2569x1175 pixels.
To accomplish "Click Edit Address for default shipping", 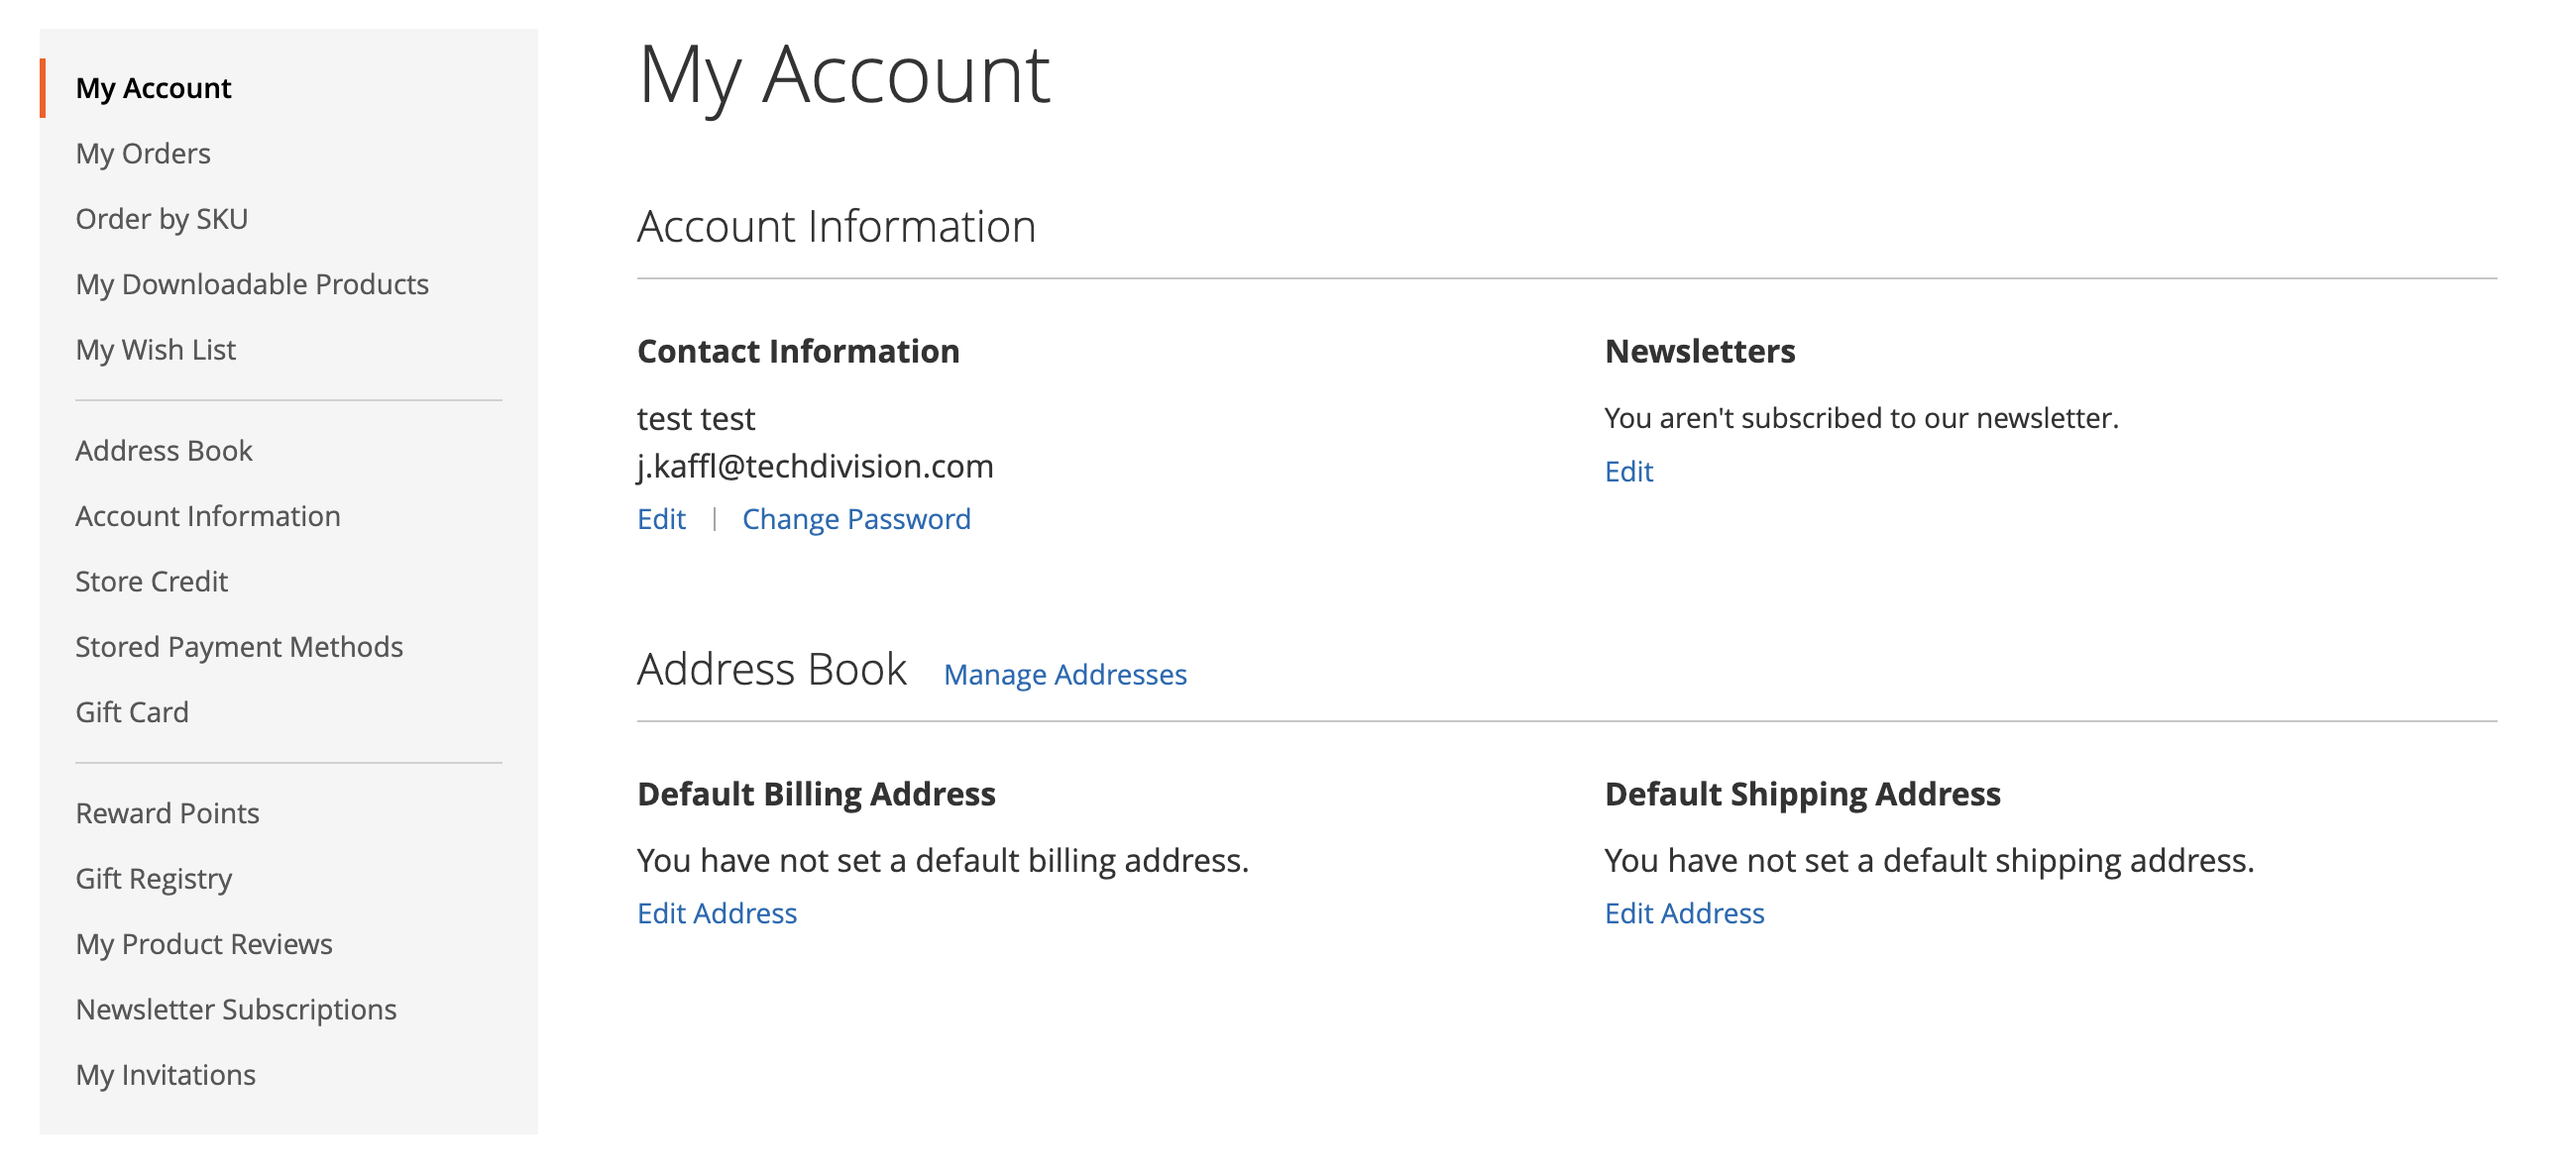I will pos(1684,911).
